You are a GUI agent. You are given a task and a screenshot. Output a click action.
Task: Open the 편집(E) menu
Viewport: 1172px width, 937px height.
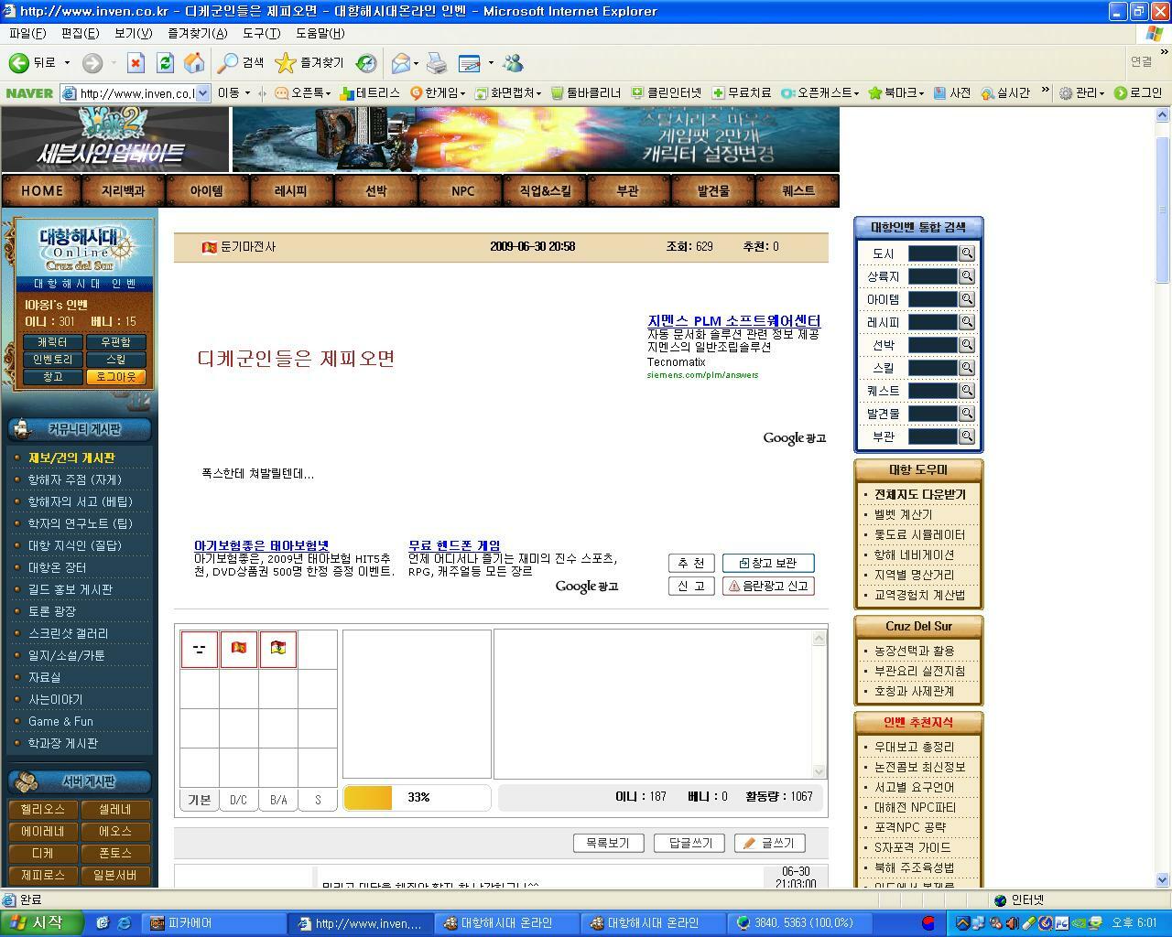[x=80, y=33]
